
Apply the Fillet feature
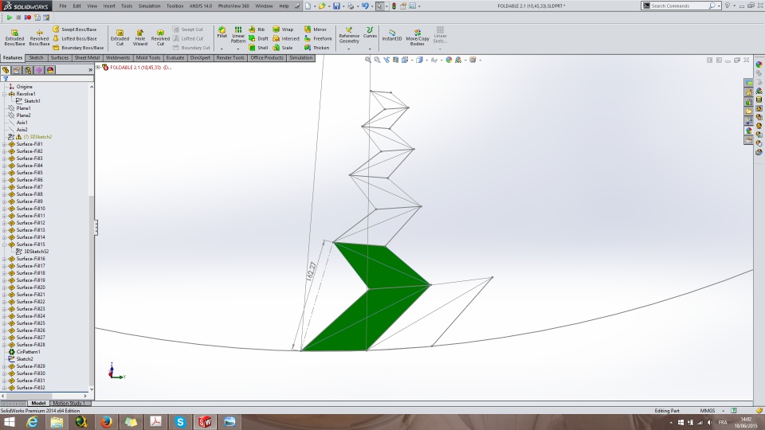point(222,33)
